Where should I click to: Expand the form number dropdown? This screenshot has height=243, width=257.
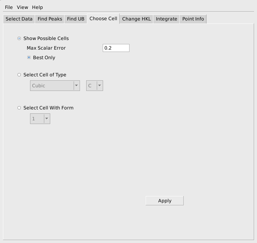click(40, 119)
